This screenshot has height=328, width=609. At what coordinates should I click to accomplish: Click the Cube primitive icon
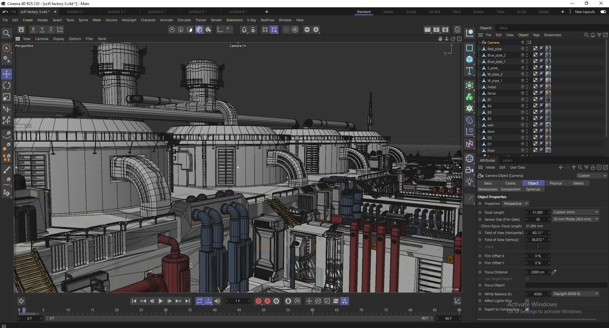(469, 59)
